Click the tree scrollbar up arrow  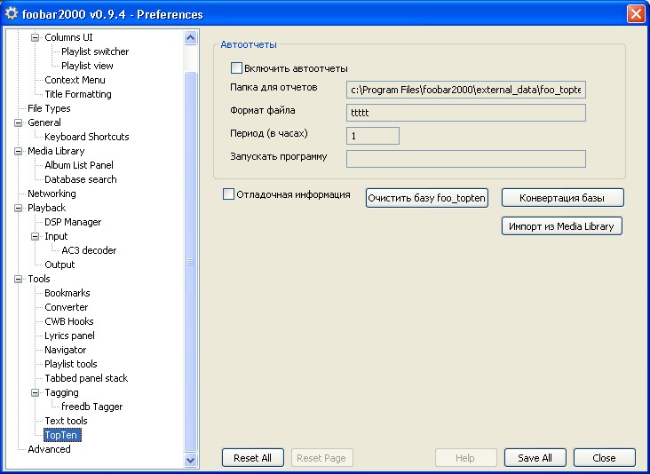[190, 37]
